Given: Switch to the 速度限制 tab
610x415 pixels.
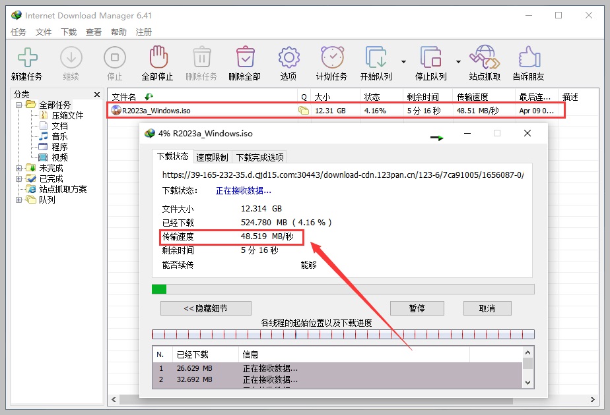Looking at the screenshot, I should 213,157.
